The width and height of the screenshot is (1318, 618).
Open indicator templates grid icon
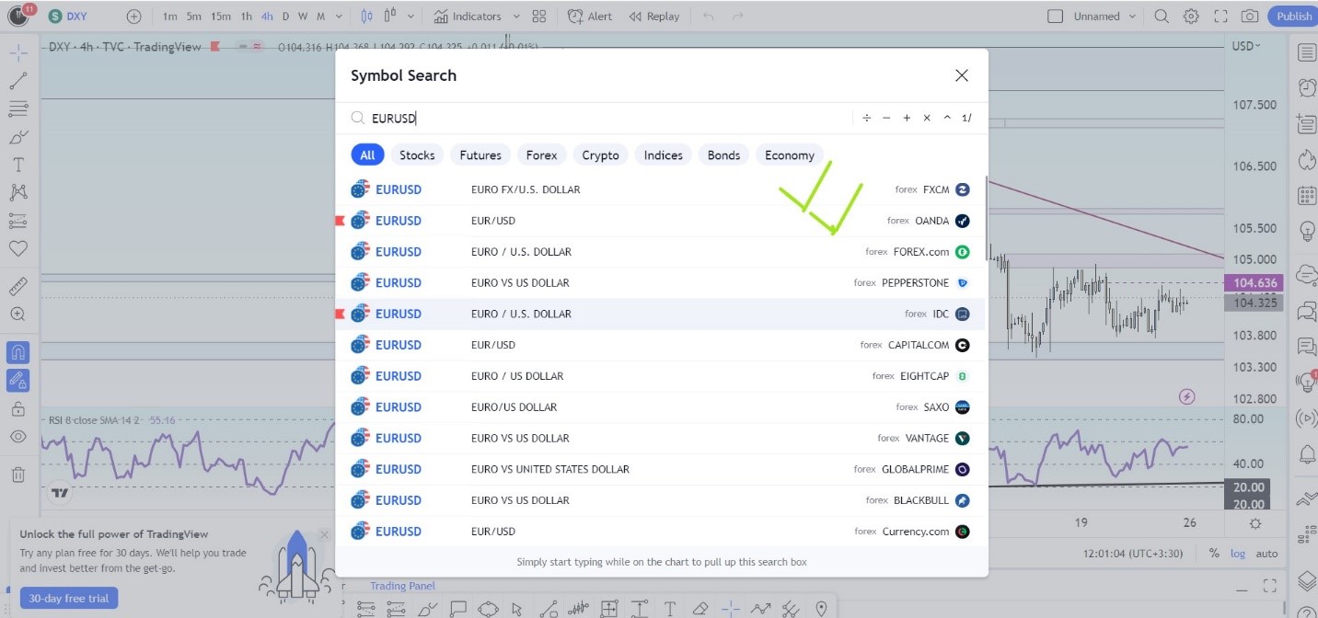tap(539, 16)
